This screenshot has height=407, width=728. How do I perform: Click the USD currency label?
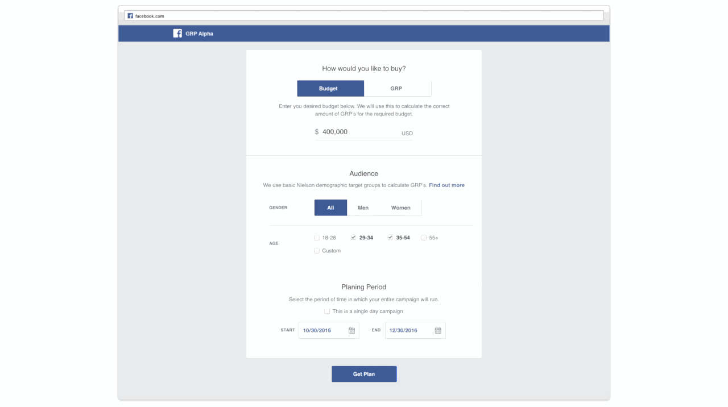407,134
